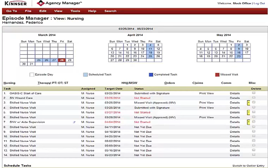Open the Edit menu
Image resolution: width=268 pixels, height=168 pixels.
(43, 11)
